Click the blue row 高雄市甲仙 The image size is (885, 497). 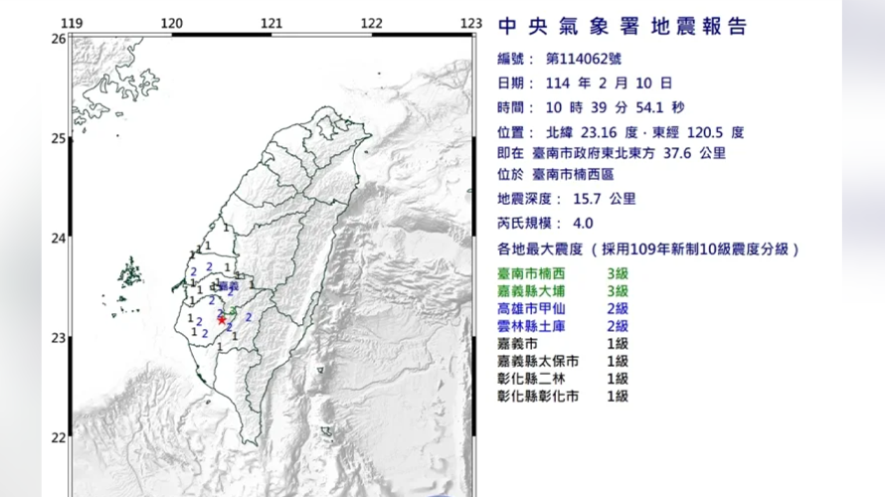[x=563, y=309]
